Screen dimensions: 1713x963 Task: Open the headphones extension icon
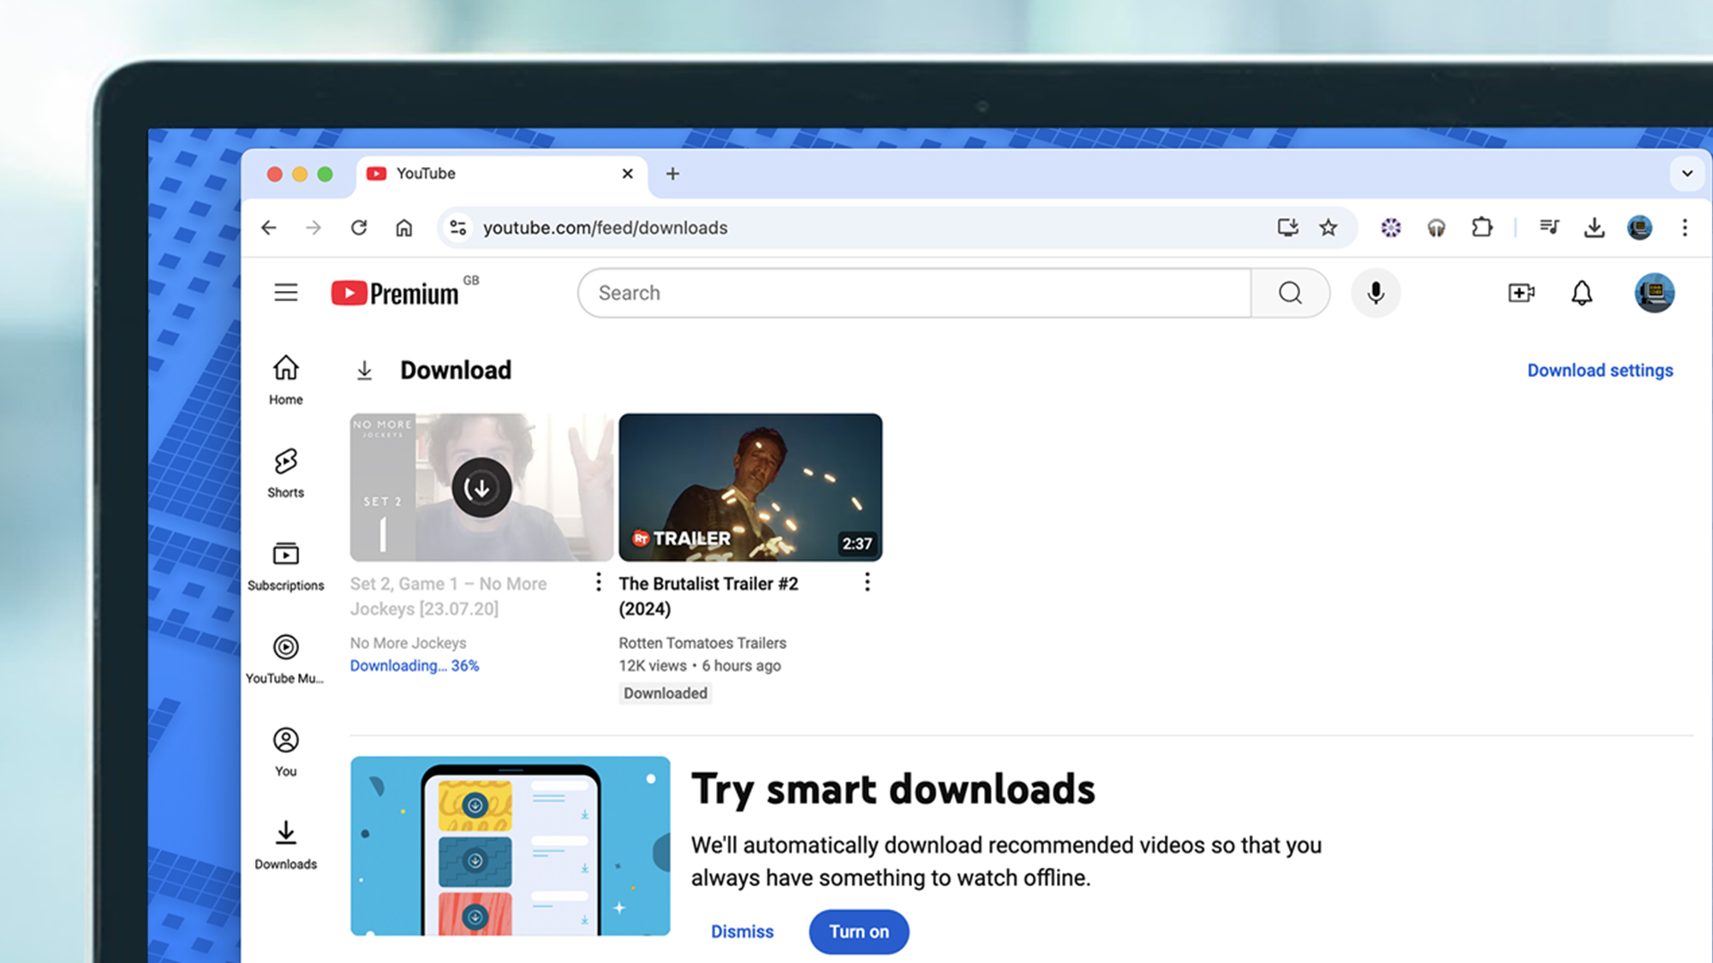(x=1436, y=227)
